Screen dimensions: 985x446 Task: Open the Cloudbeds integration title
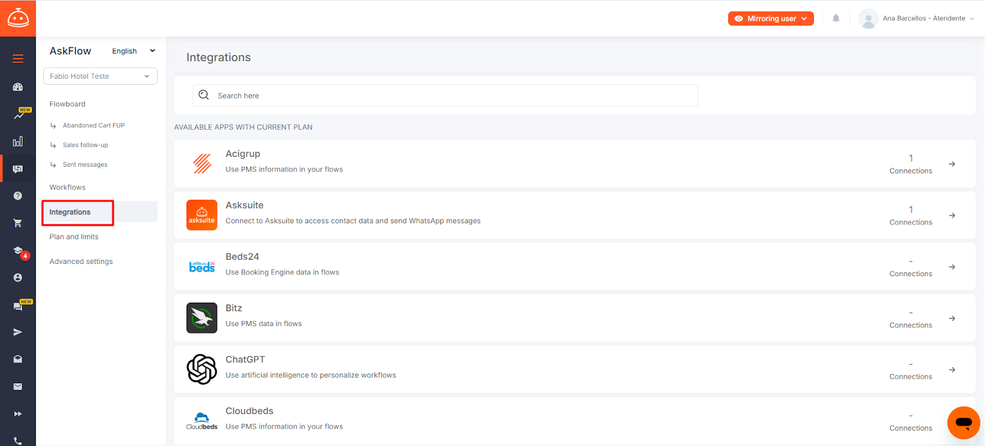(x=249, y=411)
